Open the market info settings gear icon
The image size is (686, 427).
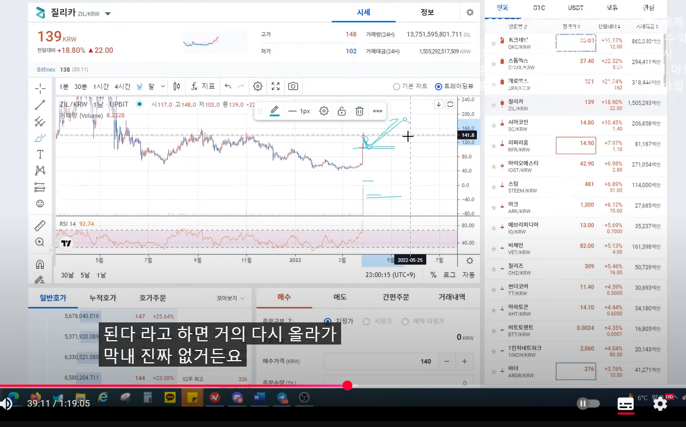pos(470,12)
